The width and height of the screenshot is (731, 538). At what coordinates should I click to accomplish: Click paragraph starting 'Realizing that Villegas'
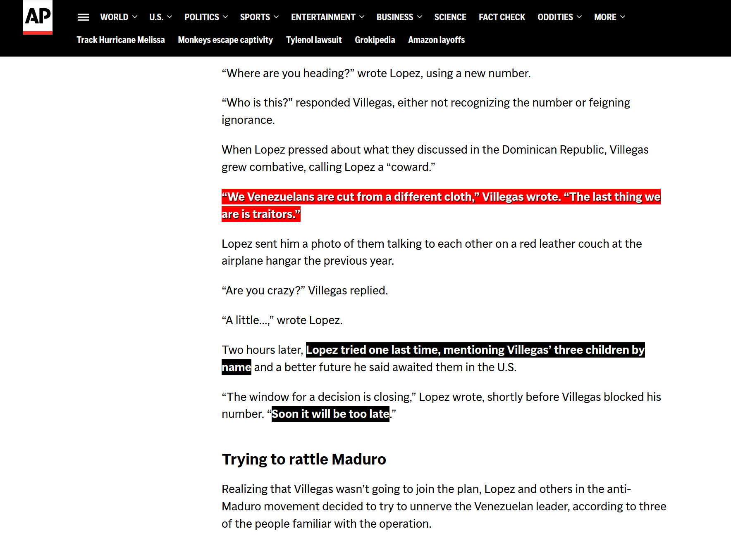coord(444,506)
